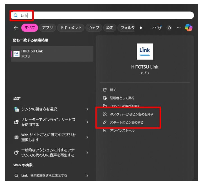
Task: Select the すべて filter tab
Action: [30, 28]
